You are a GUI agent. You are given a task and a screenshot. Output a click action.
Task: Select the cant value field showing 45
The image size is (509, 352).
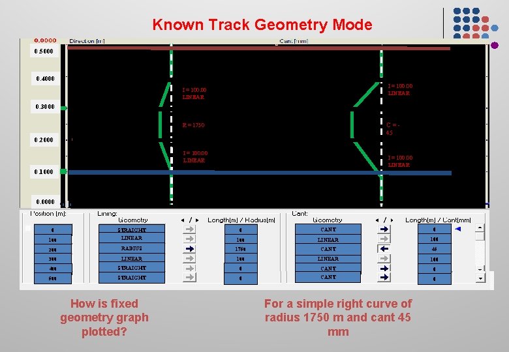tap(435, 249)
